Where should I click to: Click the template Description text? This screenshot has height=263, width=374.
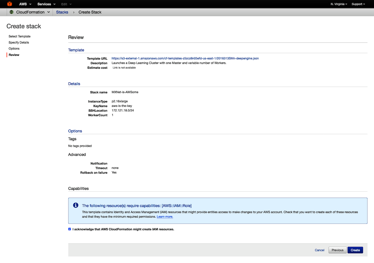click(169, 63)
